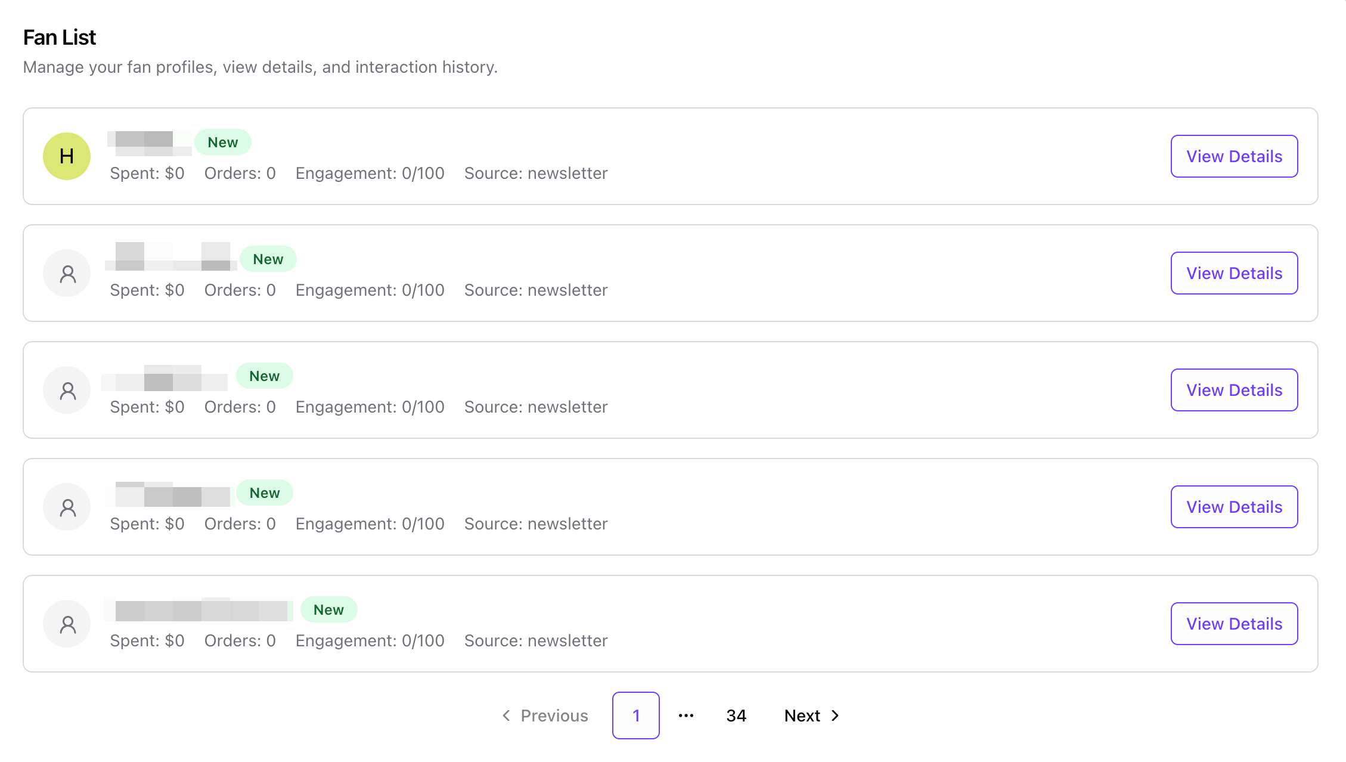Click the New badge on second fan

point(268,259)
